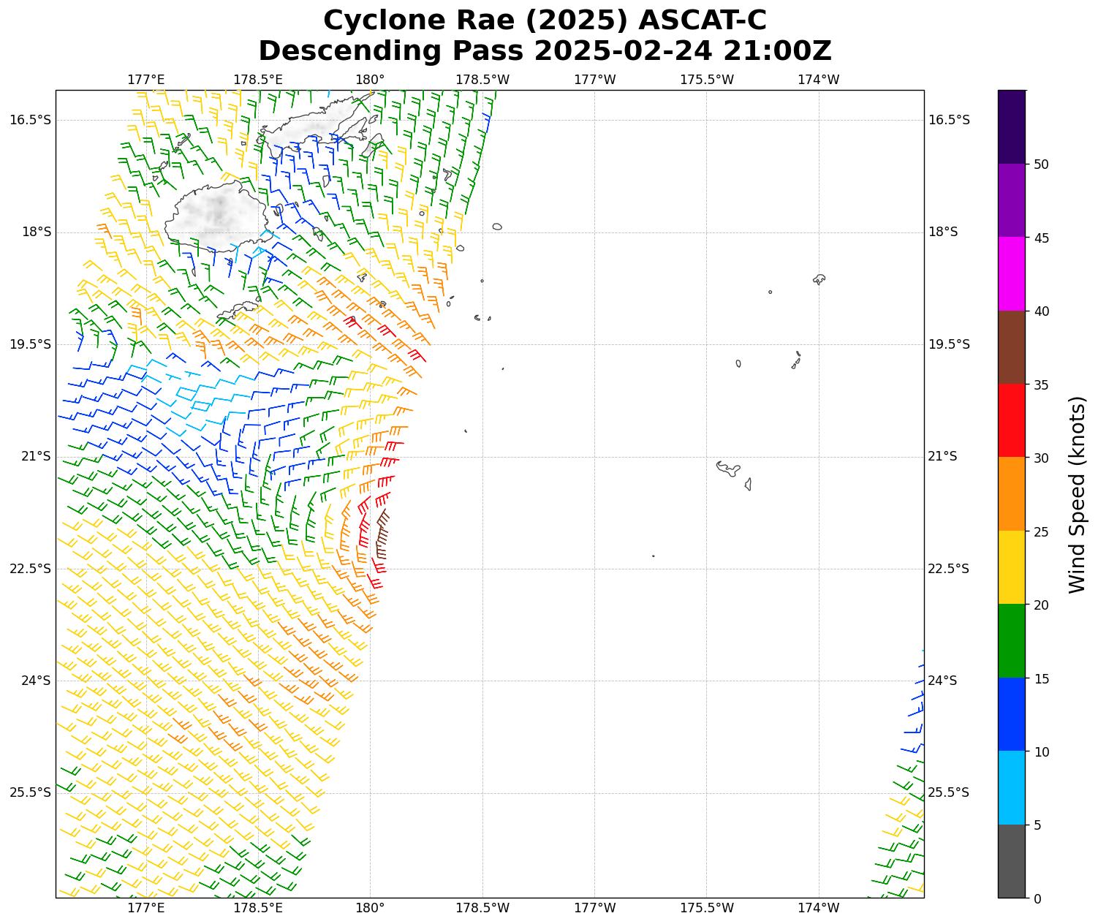Click the "Descending Pass 2025-02-24 21:00Z" subtitle

click(545, 51)
